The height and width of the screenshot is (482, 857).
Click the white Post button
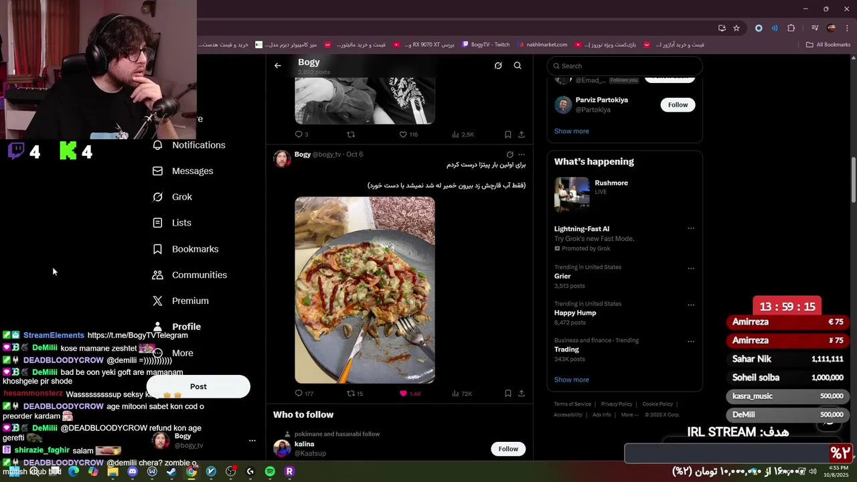198,386
